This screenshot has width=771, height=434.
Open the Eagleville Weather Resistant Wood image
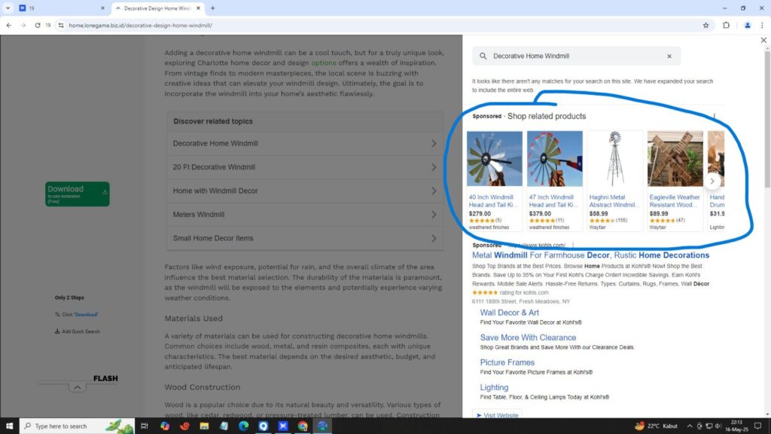pyautogui.click(x=675, y=158)
